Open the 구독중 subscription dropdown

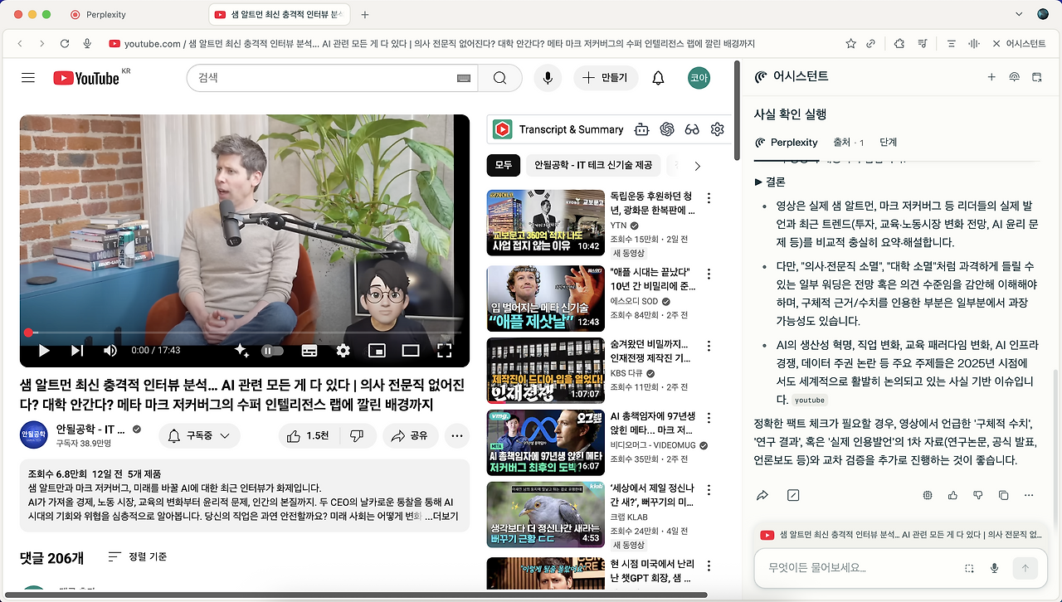pos(198,435)
